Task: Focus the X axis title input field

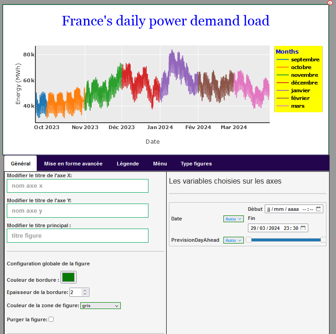Action: pyautogui.click(x=78, y=186)
